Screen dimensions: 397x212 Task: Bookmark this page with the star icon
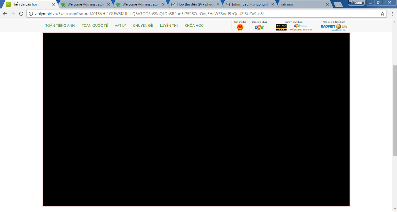pyautogui.click(x=382, y=14)
